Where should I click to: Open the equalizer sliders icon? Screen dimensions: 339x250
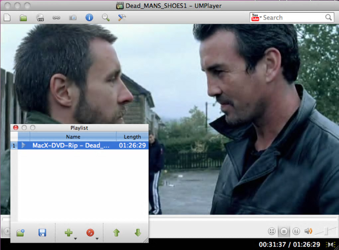click(x=296, y=231)
